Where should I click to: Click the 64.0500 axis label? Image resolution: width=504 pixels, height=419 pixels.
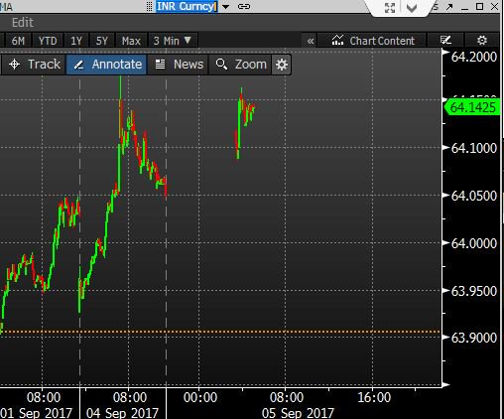[474, 196]
